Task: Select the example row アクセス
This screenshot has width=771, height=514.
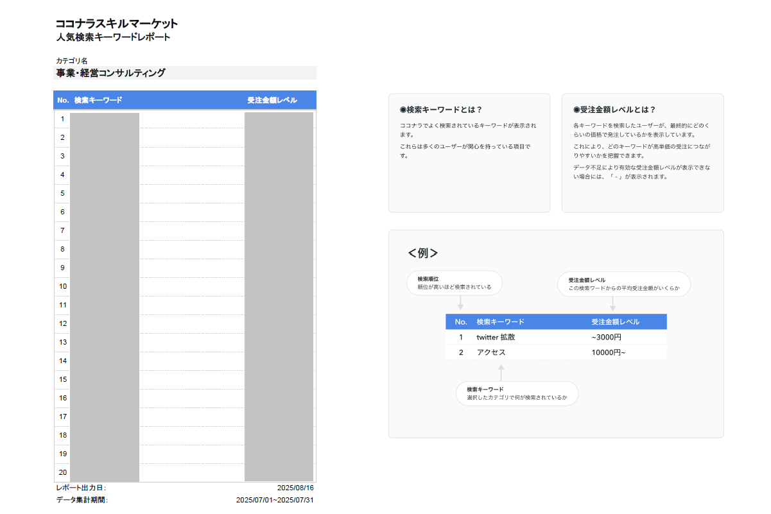Action: pos(556,352)
